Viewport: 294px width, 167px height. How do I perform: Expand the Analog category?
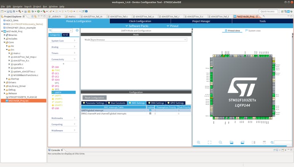click(64, 47)
